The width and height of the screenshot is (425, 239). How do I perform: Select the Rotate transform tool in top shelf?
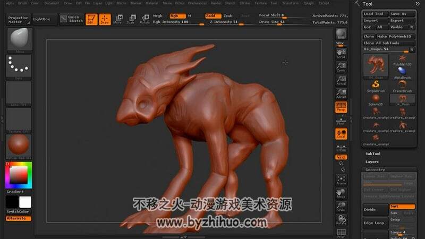click(x=144, y=19)
